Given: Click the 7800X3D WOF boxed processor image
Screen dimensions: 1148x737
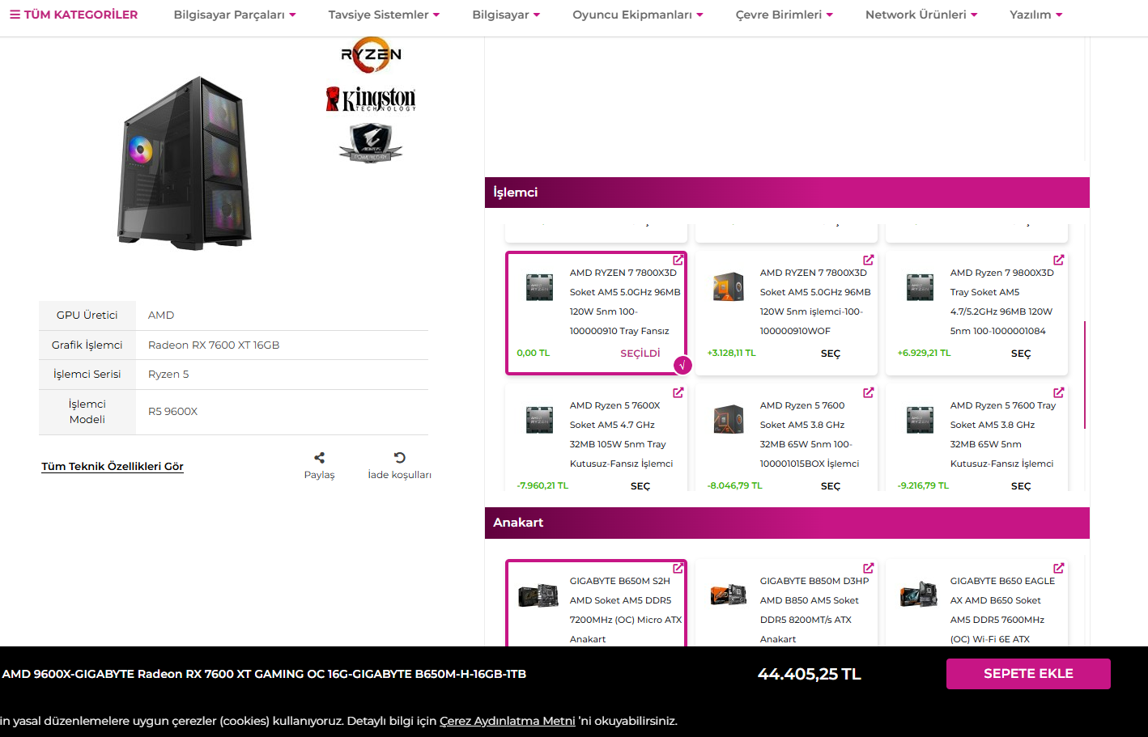Looking at the screenshot, I should [x=729, y=287].
